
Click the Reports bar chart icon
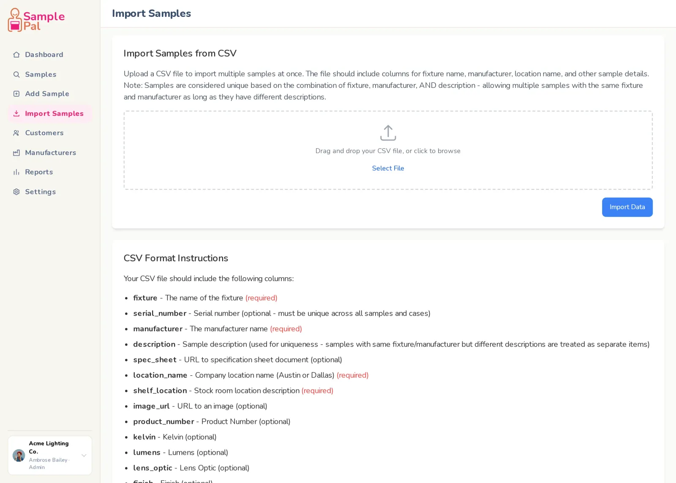(16, 172)
